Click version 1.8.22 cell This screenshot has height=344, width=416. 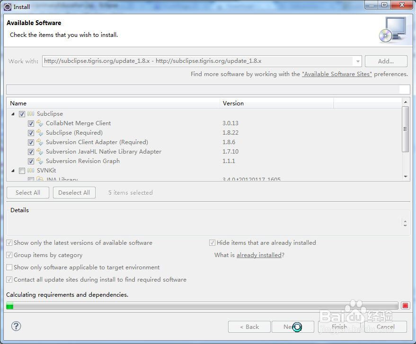(x=230, y=133)
